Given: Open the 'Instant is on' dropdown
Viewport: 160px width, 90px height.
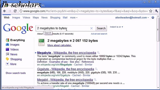Looking at the screenshot, I should point(116,27).
